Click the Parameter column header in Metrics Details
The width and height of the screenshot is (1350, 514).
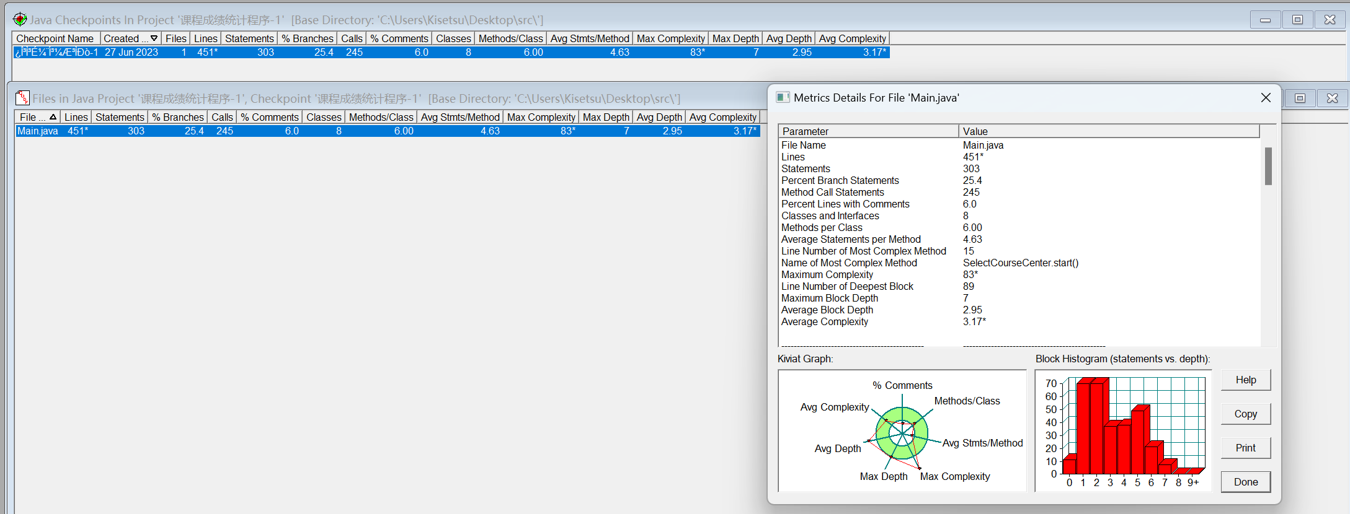point(868,131)
